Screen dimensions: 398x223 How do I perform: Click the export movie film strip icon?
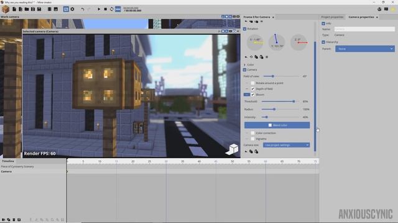(50, 9)
